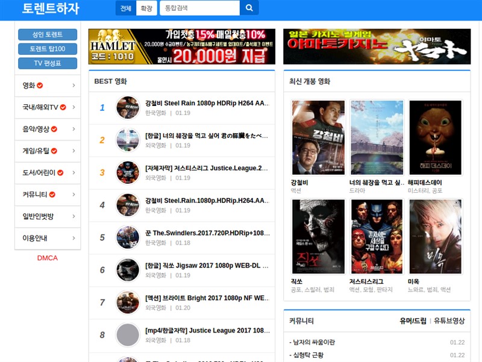The height and width of the screenshot is (362, 482).
Task: Click the round thumbnail of rank 6 직쏘
Action: coord(128,270)
